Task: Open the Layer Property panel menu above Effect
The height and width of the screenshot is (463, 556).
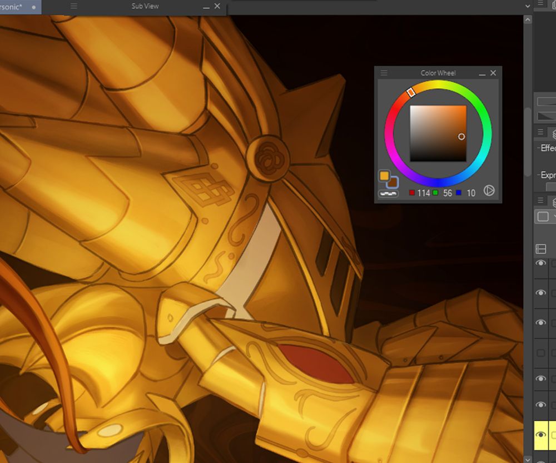Action: point(540,132)
